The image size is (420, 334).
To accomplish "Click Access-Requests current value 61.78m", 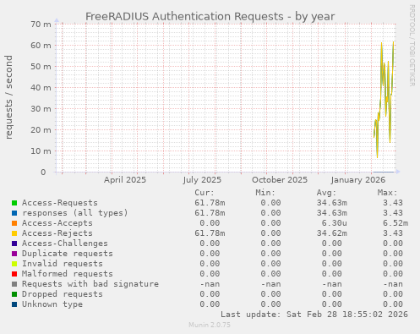I will [210, 203].
